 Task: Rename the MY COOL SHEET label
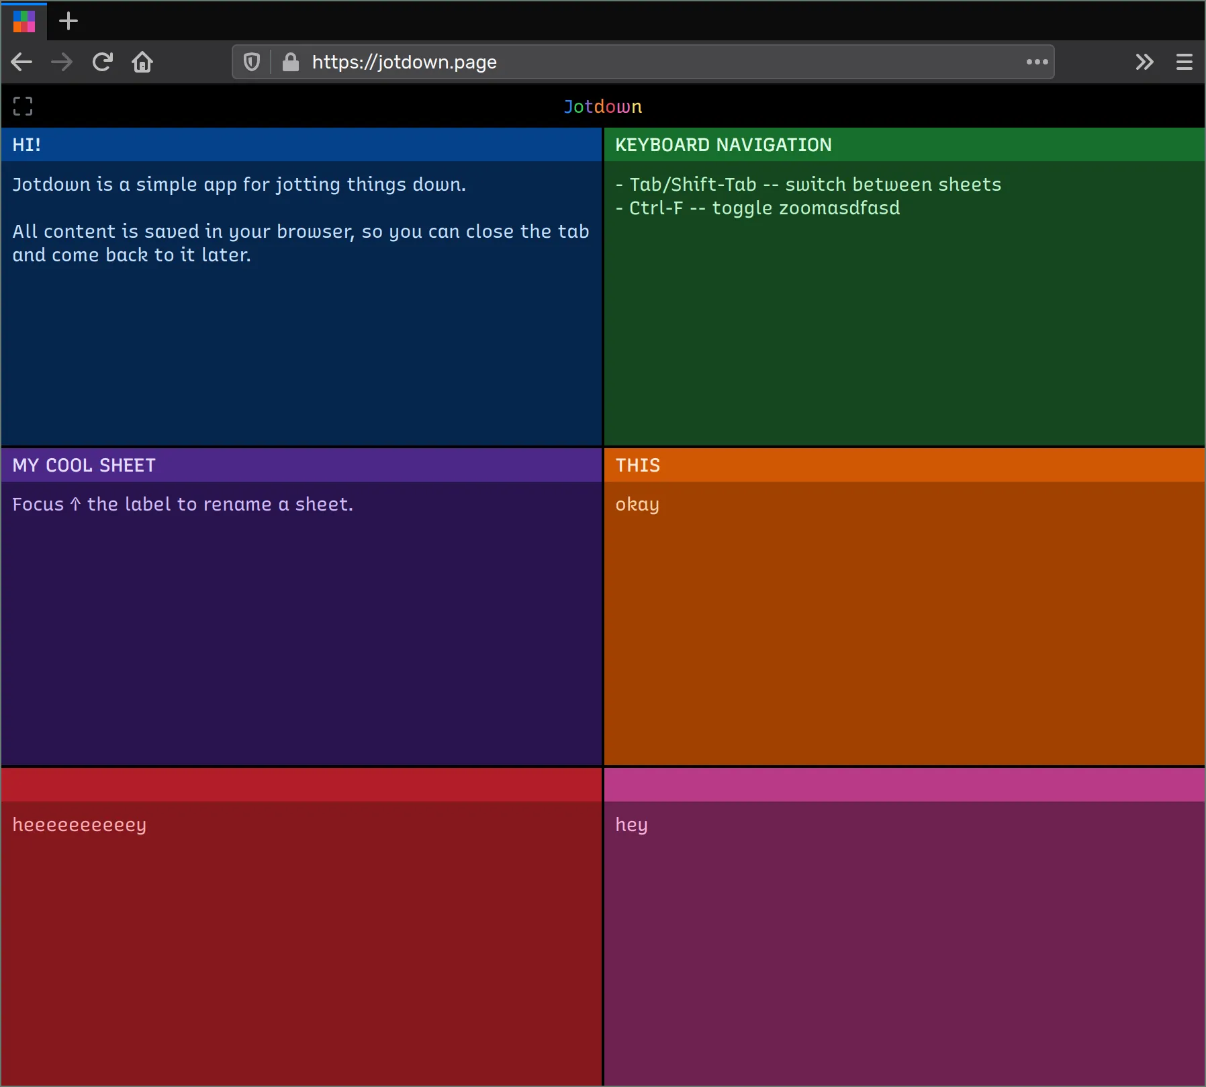pos(301,465)
